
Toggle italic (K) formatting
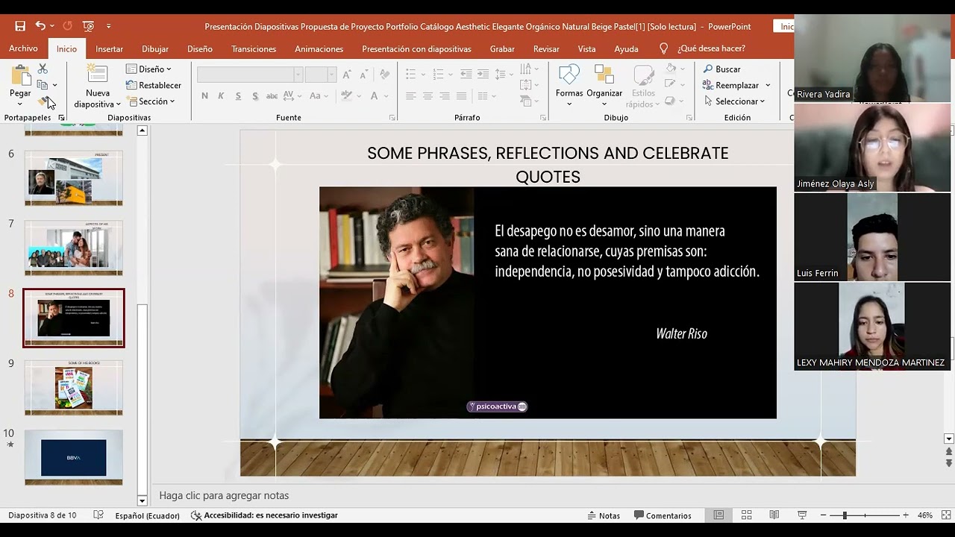tap(221, 95)
